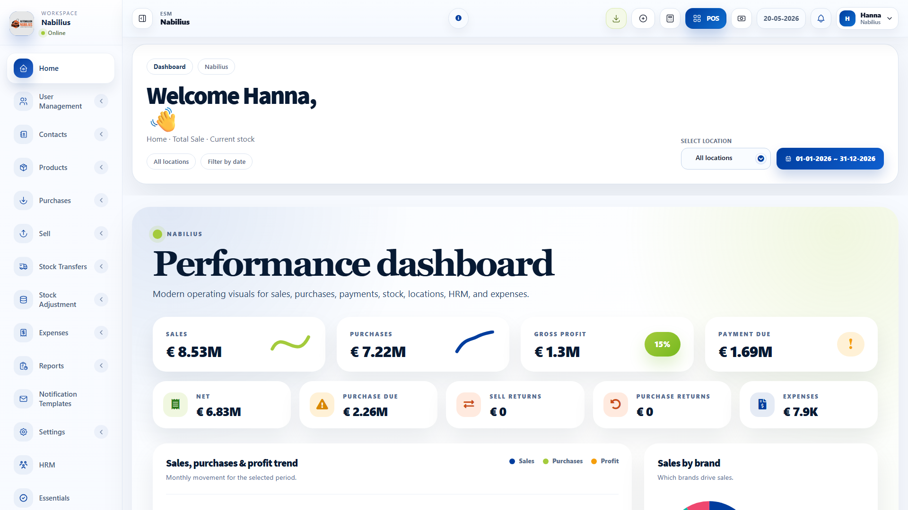Expand the Reports submenu chevron
The width and height of the screenshot is (908, 510).
[101, 366]
